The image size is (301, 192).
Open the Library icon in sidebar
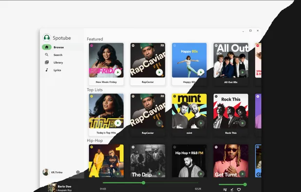pyautogui.click(x=47, y=62)
